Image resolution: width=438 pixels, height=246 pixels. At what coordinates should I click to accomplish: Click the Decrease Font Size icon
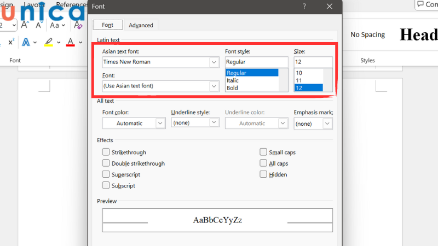point(39,25)
